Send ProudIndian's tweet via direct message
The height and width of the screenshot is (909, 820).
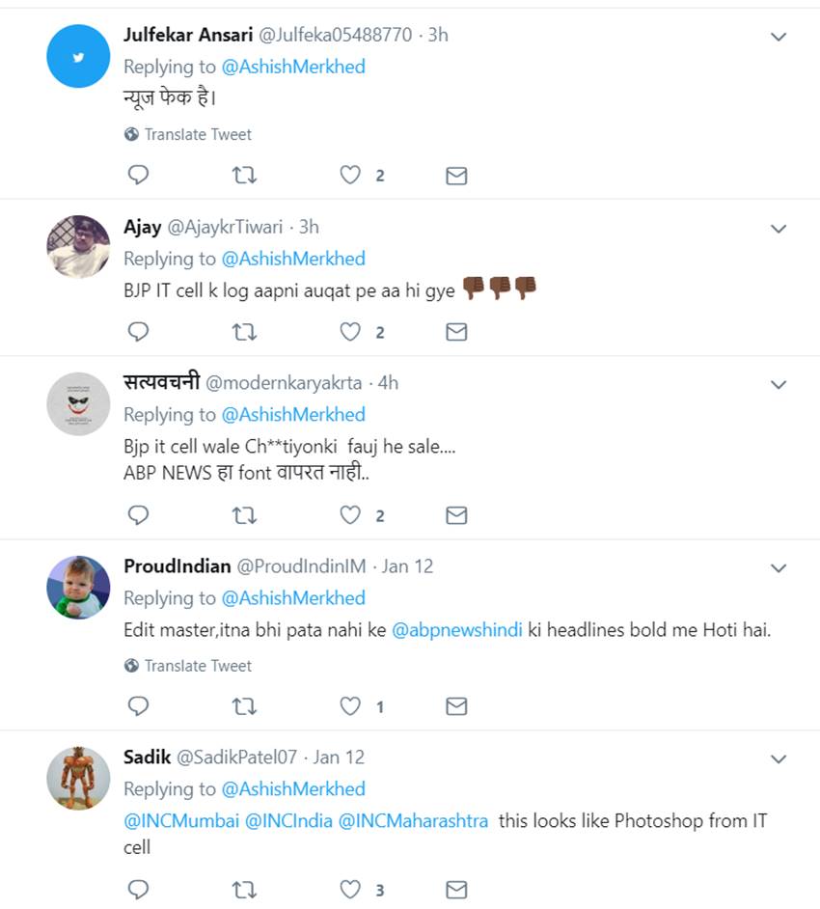(456, 706)
